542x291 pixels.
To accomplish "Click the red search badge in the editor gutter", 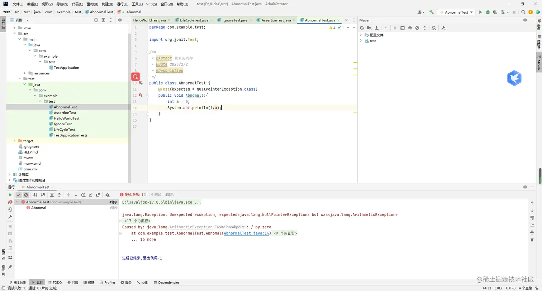I will click(x=135, y=77).
